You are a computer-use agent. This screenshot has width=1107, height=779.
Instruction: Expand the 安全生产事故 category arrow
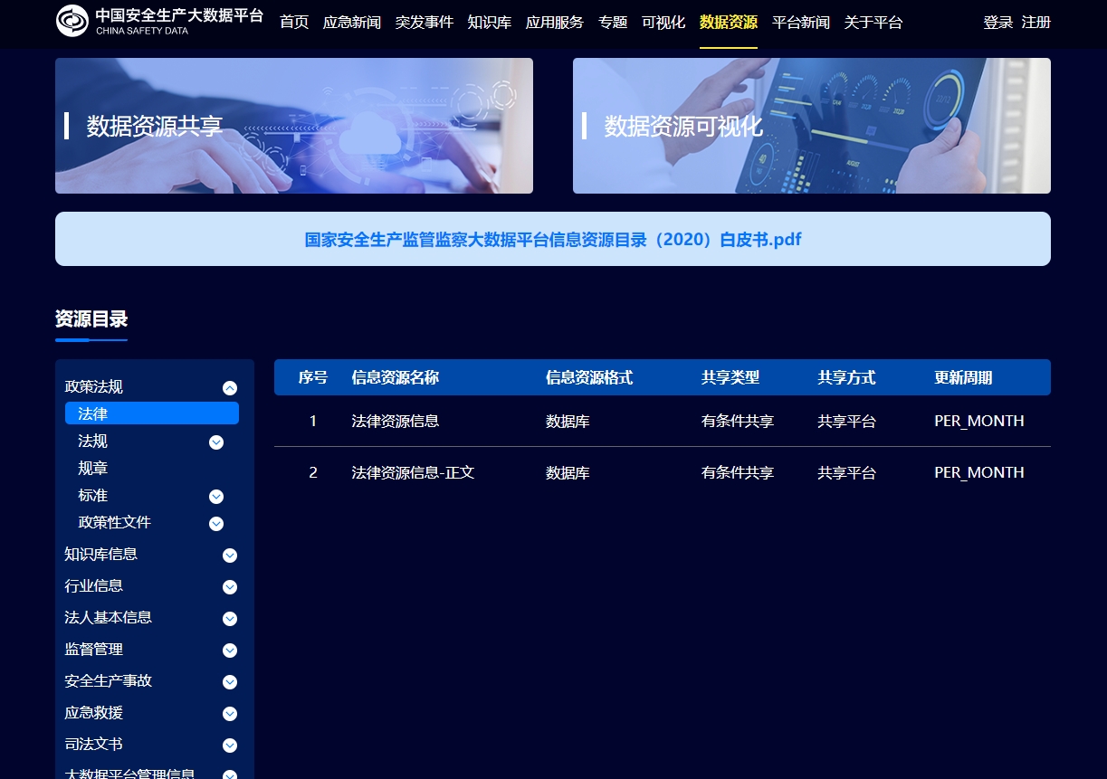(230, 682)
